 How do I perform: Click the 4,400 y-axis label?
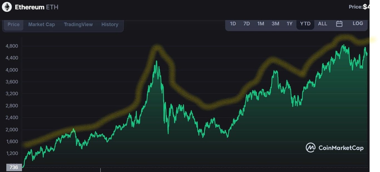12,58
